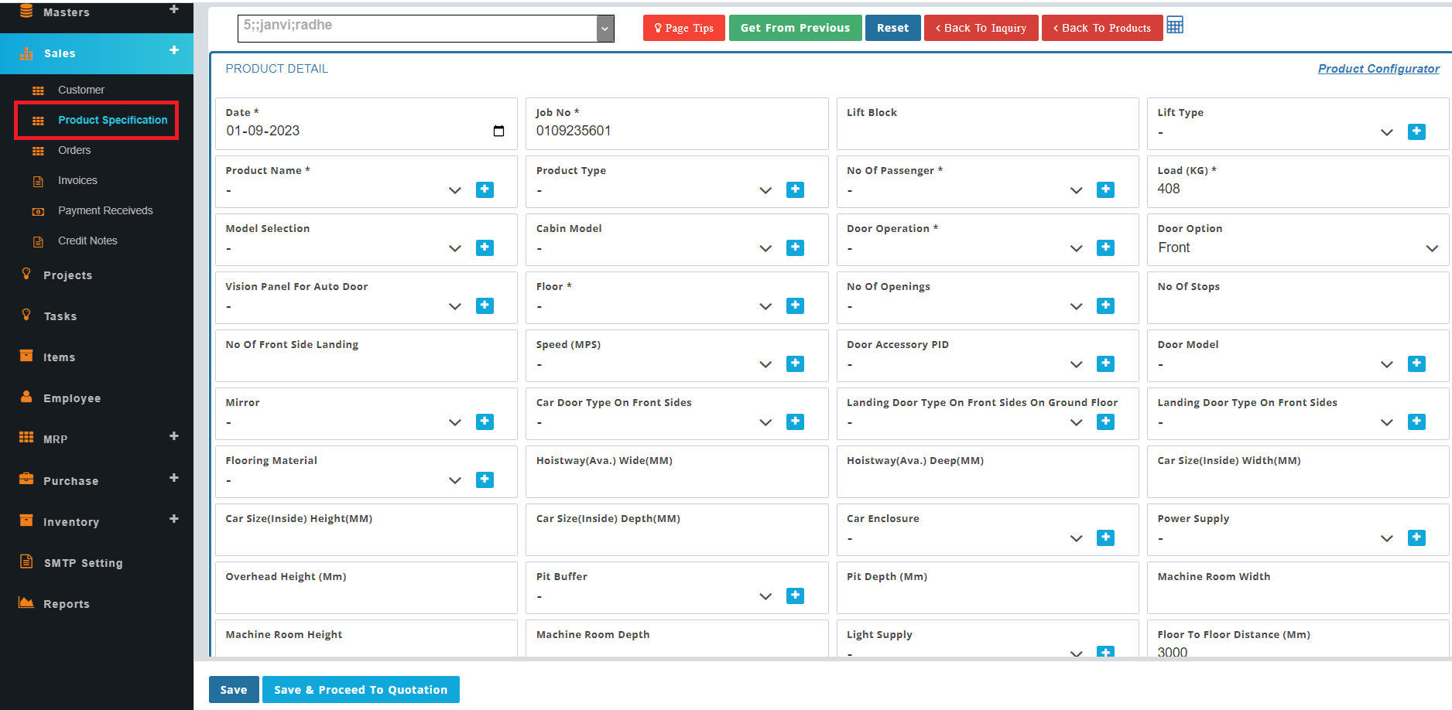Expand the Inventory menu
The image size is (1452, 710).
pos(173,519)
